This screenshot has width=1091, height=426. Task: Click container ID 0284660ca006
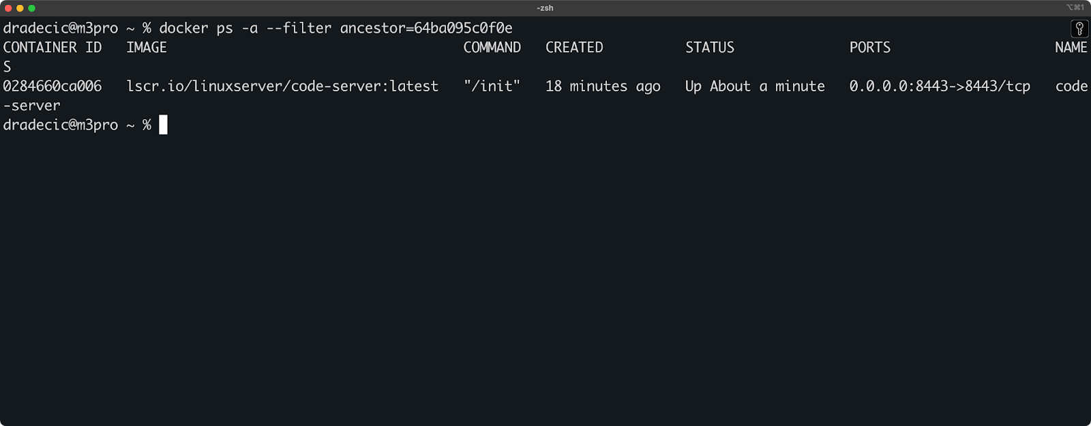(x=53, y=87)
